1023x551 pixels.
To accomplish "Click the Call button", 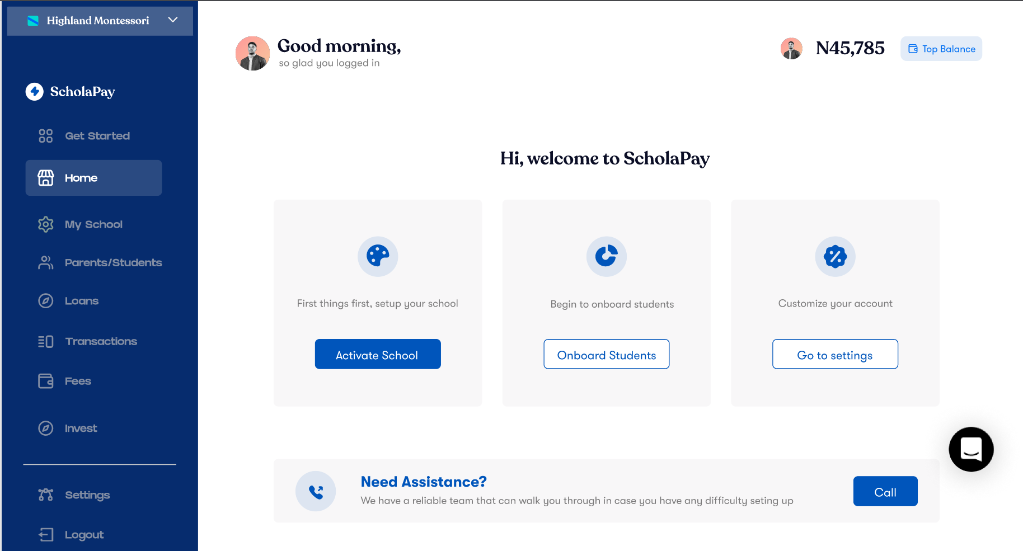I will (885, 491).
